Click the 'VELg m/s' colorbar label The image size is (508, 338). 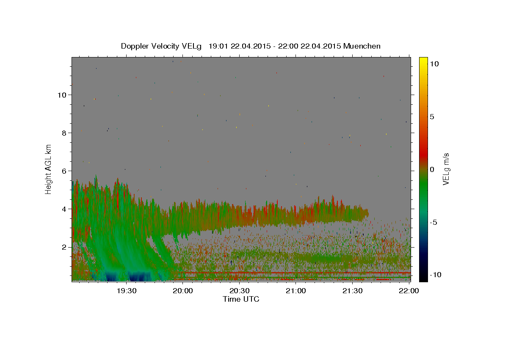(446, 169)
